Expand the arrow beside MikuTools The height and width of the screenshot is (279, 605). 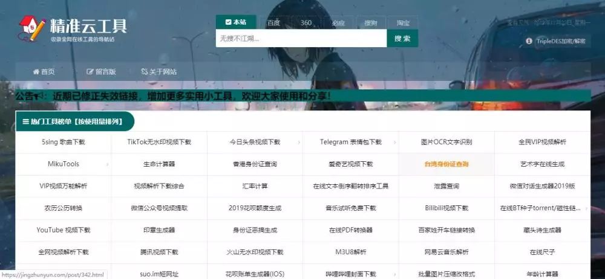click(x=107, y=164)
